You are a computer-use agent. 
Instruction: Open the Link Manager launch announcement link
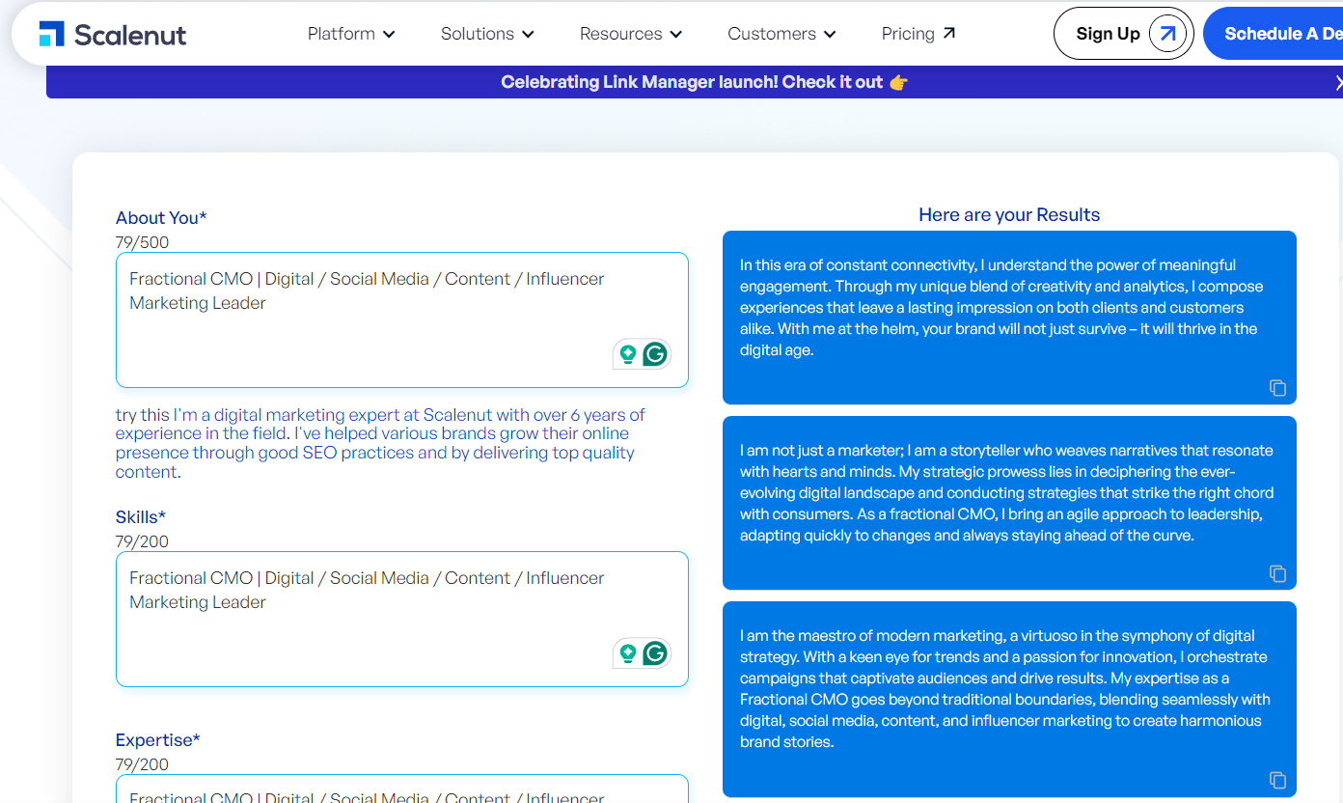(x=704, y=83)
